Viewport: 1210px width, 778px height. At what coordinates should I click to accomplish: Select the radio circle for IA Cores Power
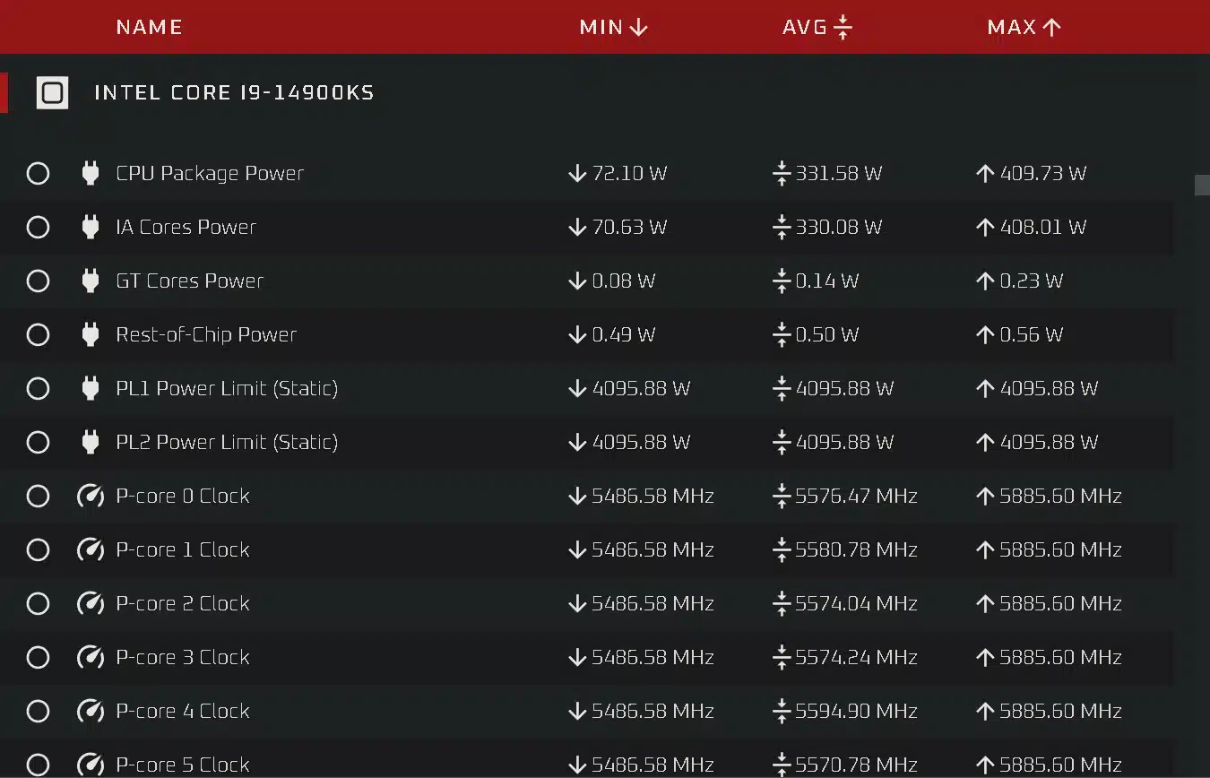38,227
